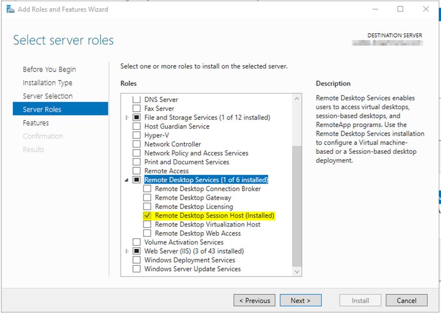The image size is (441, 313).
Task: Check the Hyper-V role checkbox
Action: 136,135
